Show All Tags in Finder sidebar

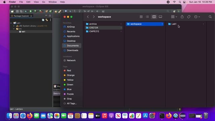[x=72, y=104]
